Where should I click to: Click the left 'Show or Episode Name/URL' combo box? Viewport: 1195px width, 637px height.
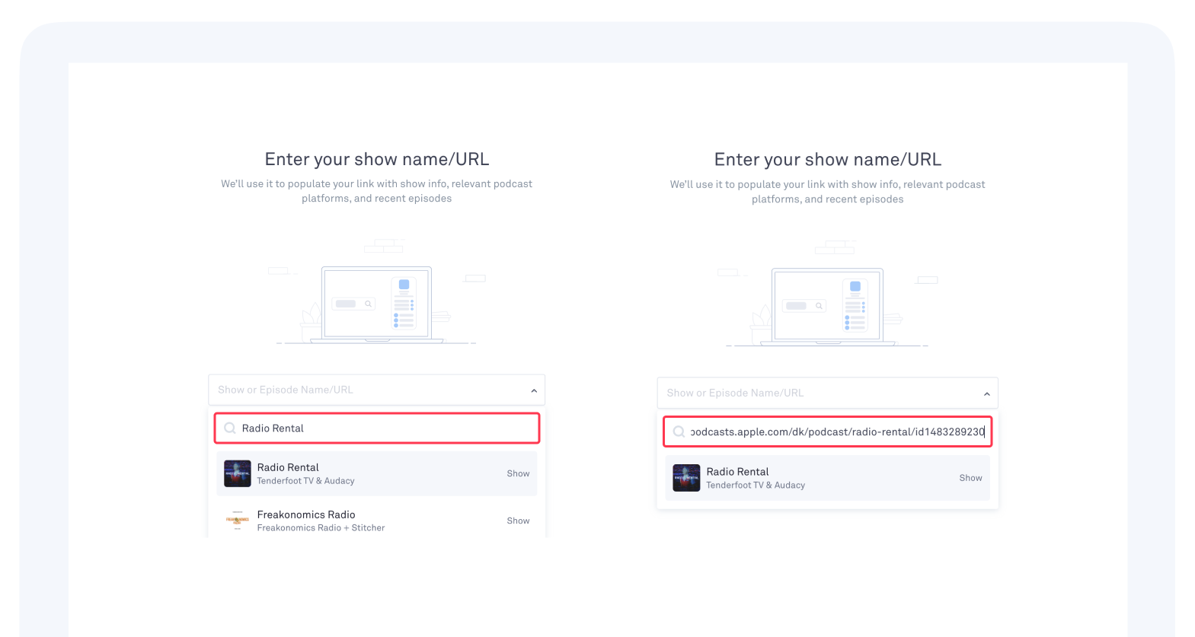[366, 390]
